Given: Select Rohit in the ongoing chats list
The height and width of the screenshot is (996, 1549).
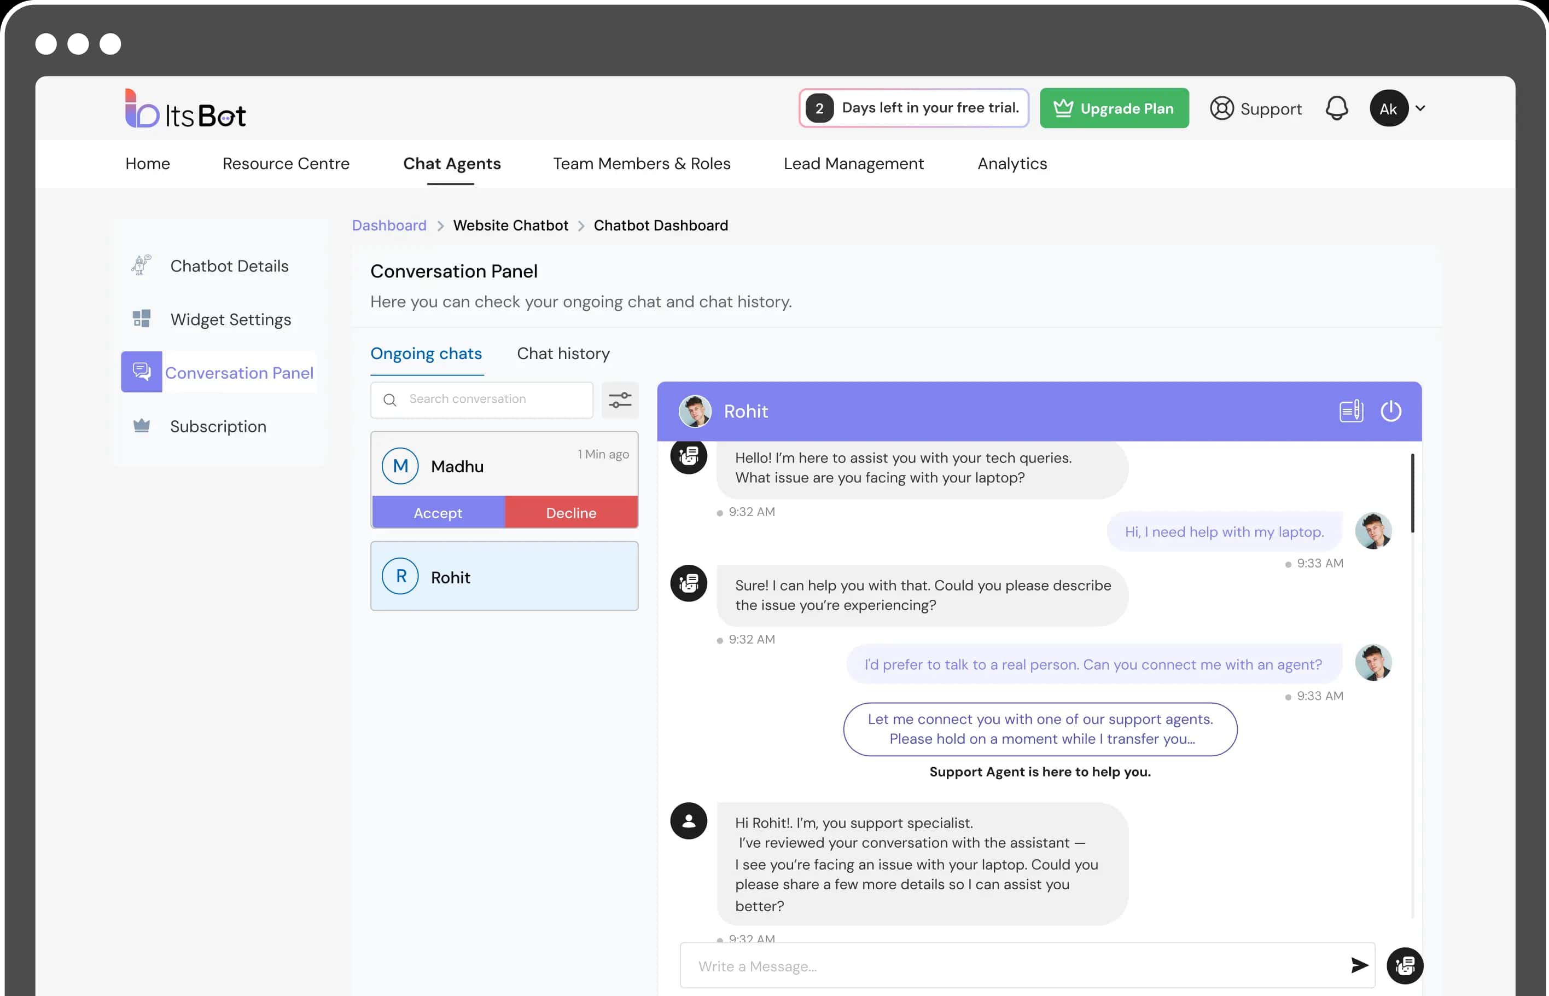Looking at the screenshot, I should 504,576.
